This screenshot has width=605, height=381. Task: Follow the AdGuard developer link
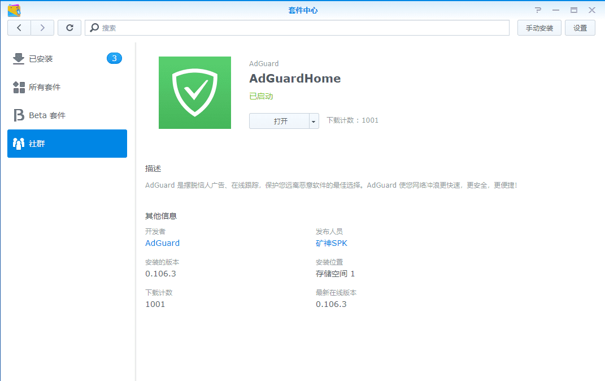pyautogui.click(x=162, y=243)
